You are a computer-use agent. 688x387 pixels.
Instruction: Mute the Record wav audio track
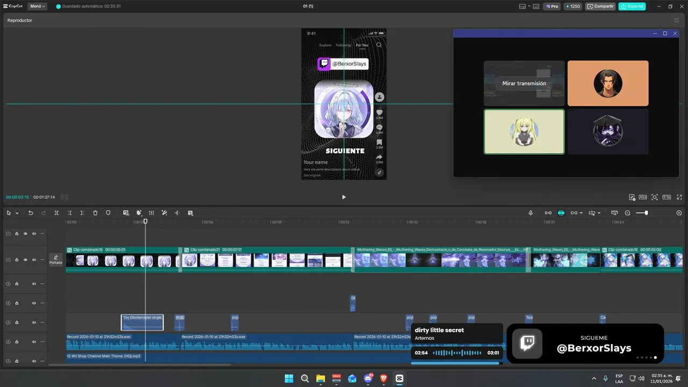[x=34, y=342]
